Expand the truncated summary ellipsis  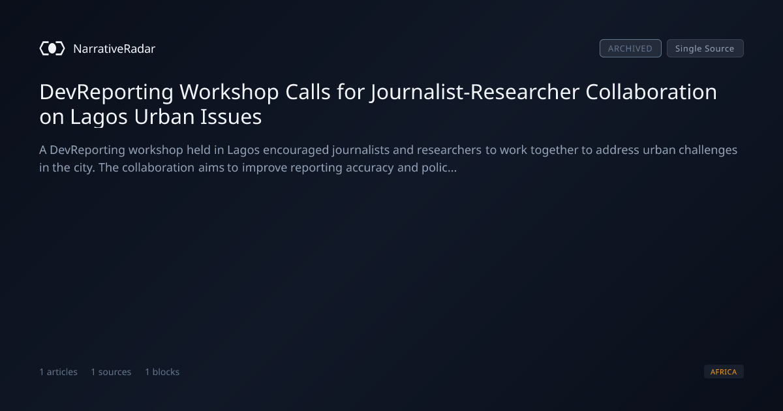452,168
